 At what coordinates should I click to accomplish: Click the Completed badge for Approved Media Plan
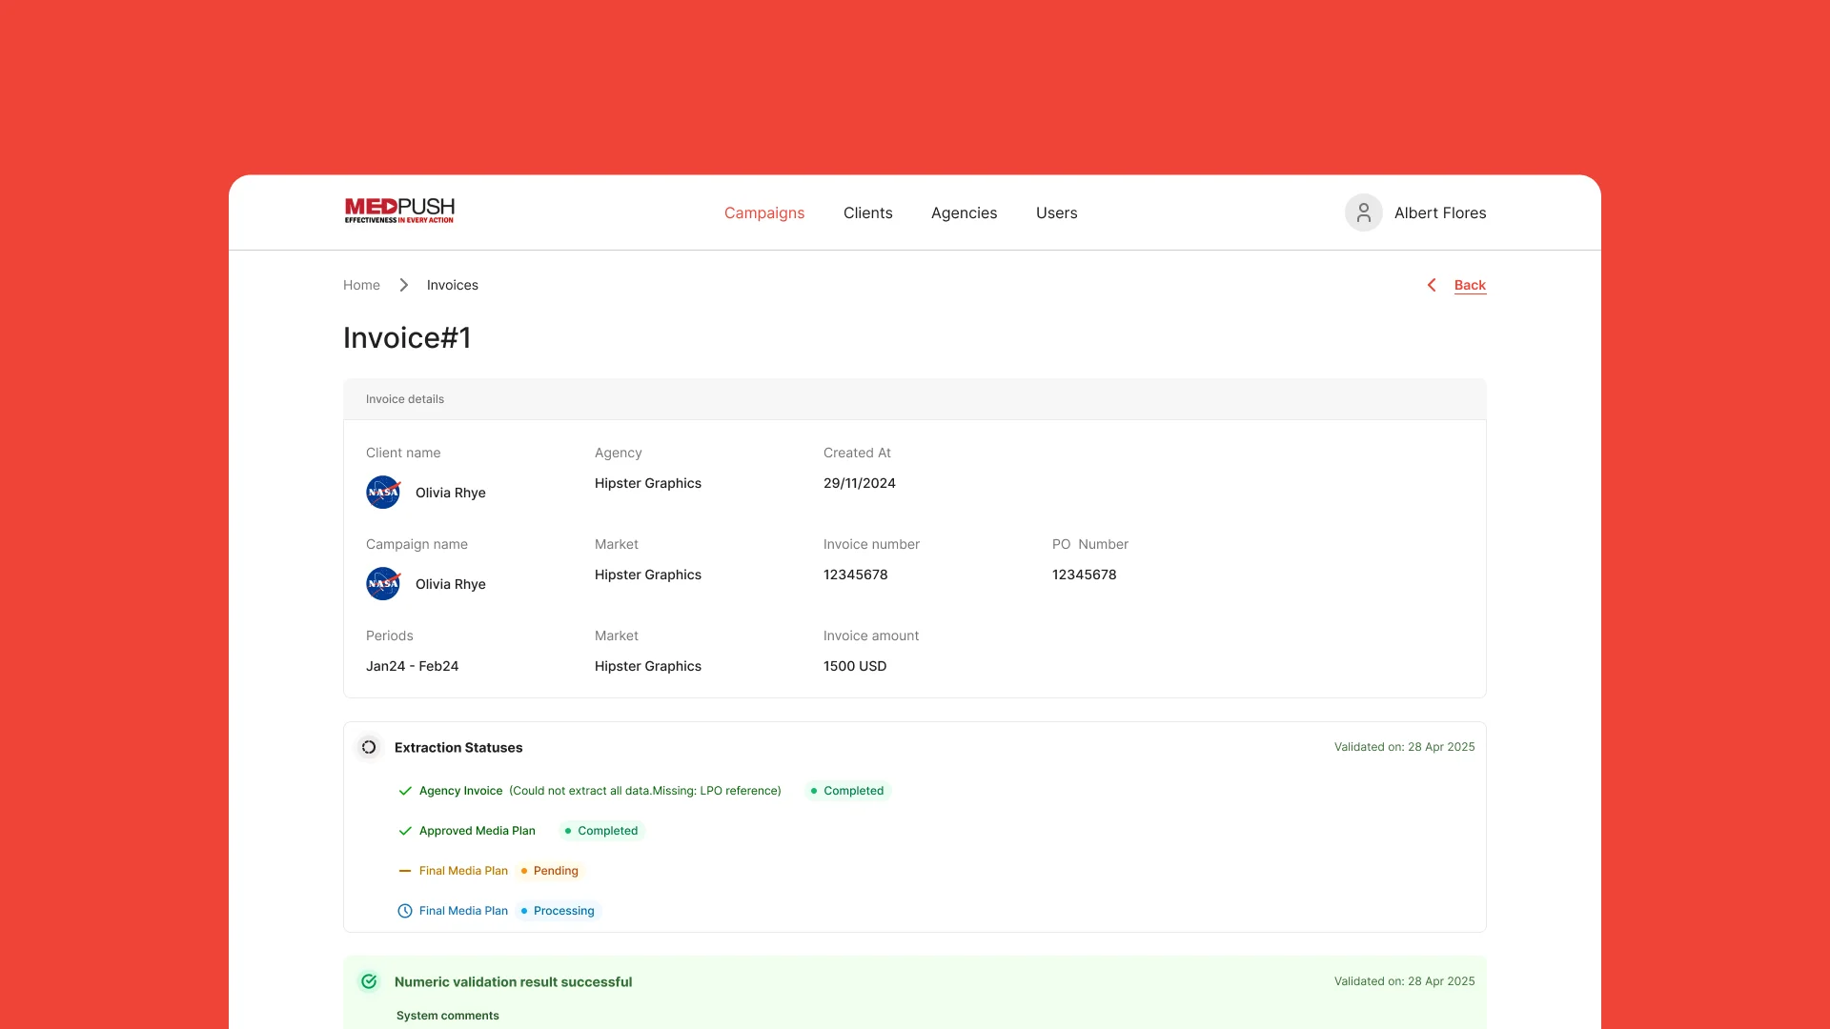point(601,831)
